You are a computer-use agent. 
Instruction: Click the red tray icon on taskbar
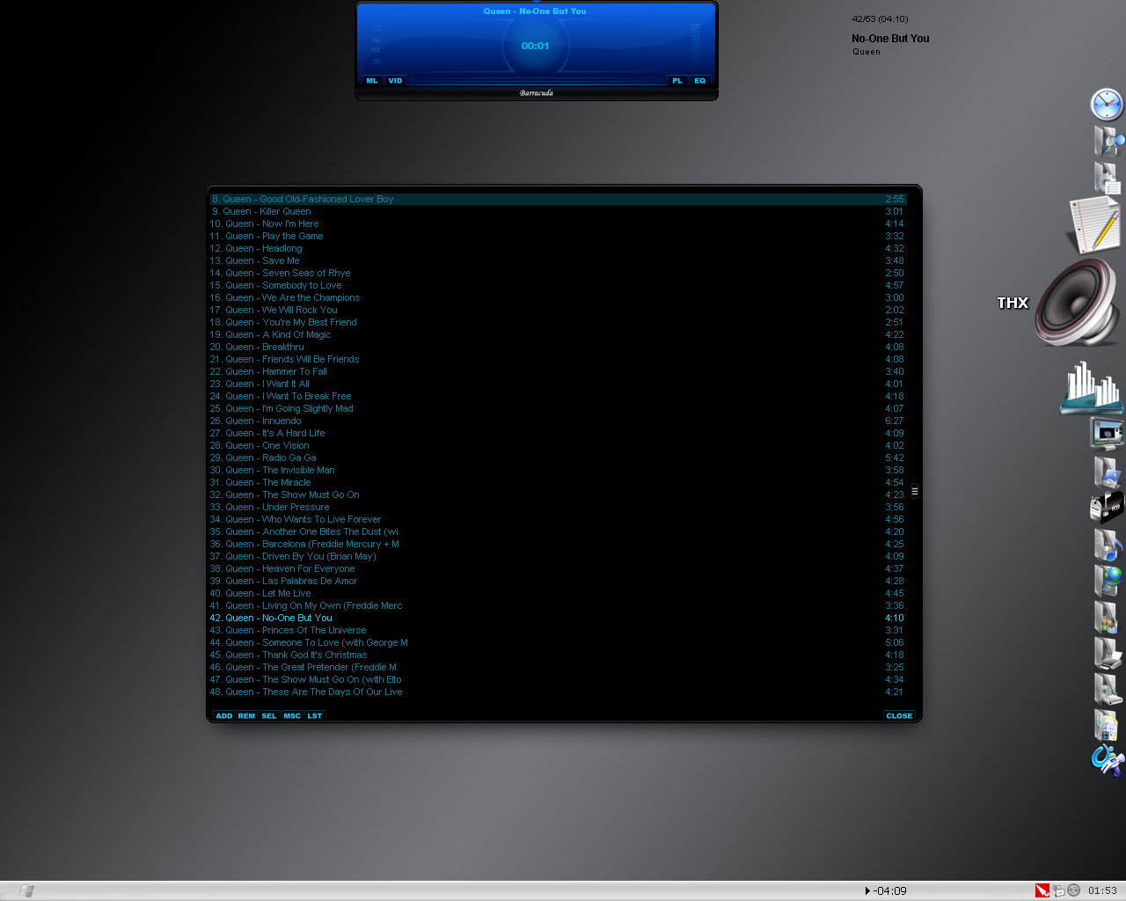click(1042, 890)
